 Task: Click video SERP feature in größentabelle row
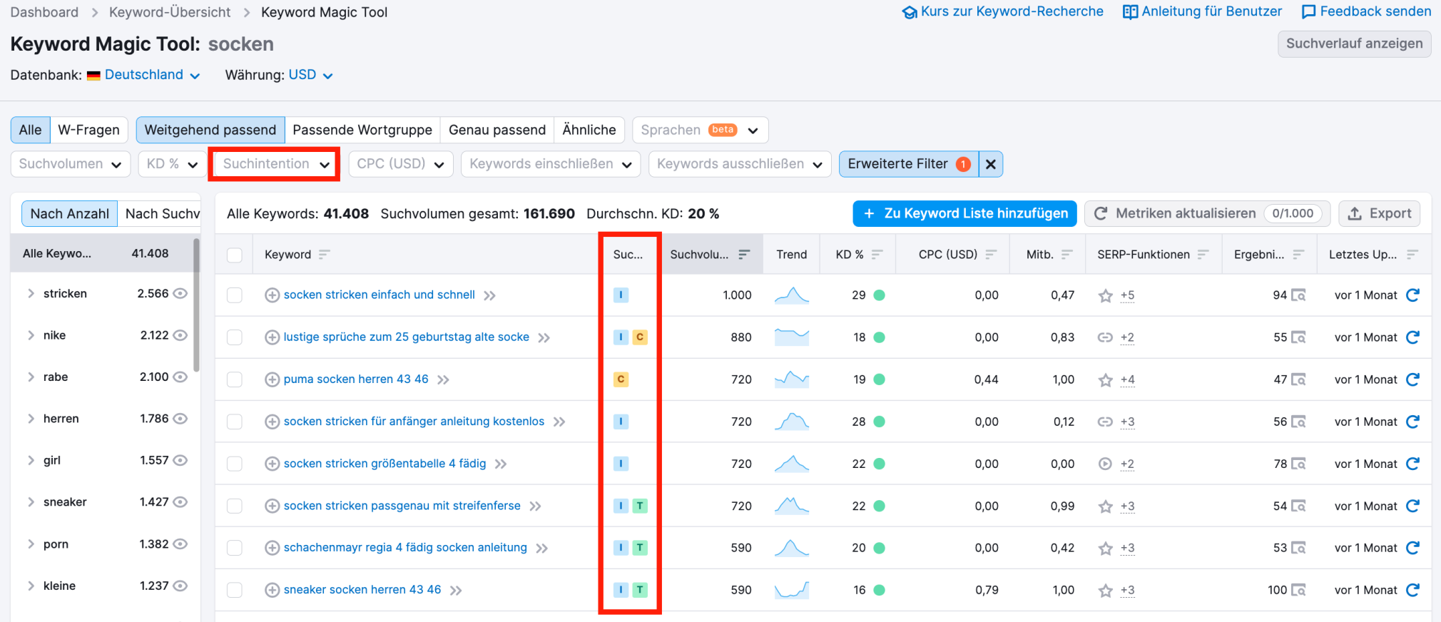(1105, 464)
